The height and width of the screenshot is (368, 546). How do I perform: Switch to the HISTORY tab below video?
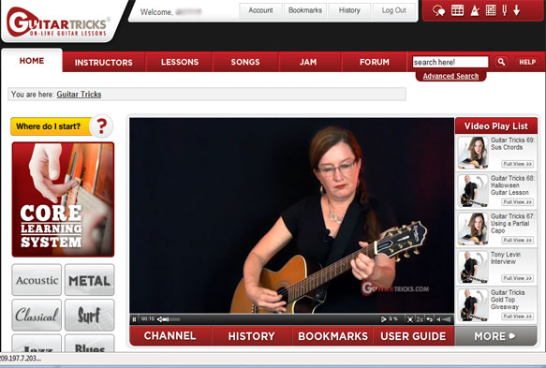[251, 336]
